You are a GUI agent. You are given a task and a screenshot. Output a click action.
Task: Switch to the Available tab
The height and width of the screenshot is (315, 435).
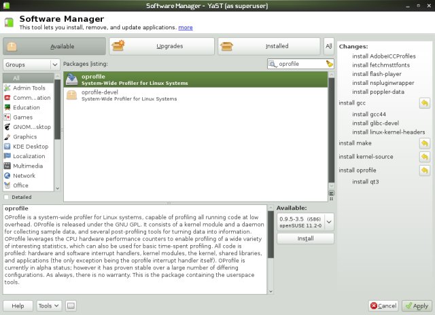coord(54,46)
